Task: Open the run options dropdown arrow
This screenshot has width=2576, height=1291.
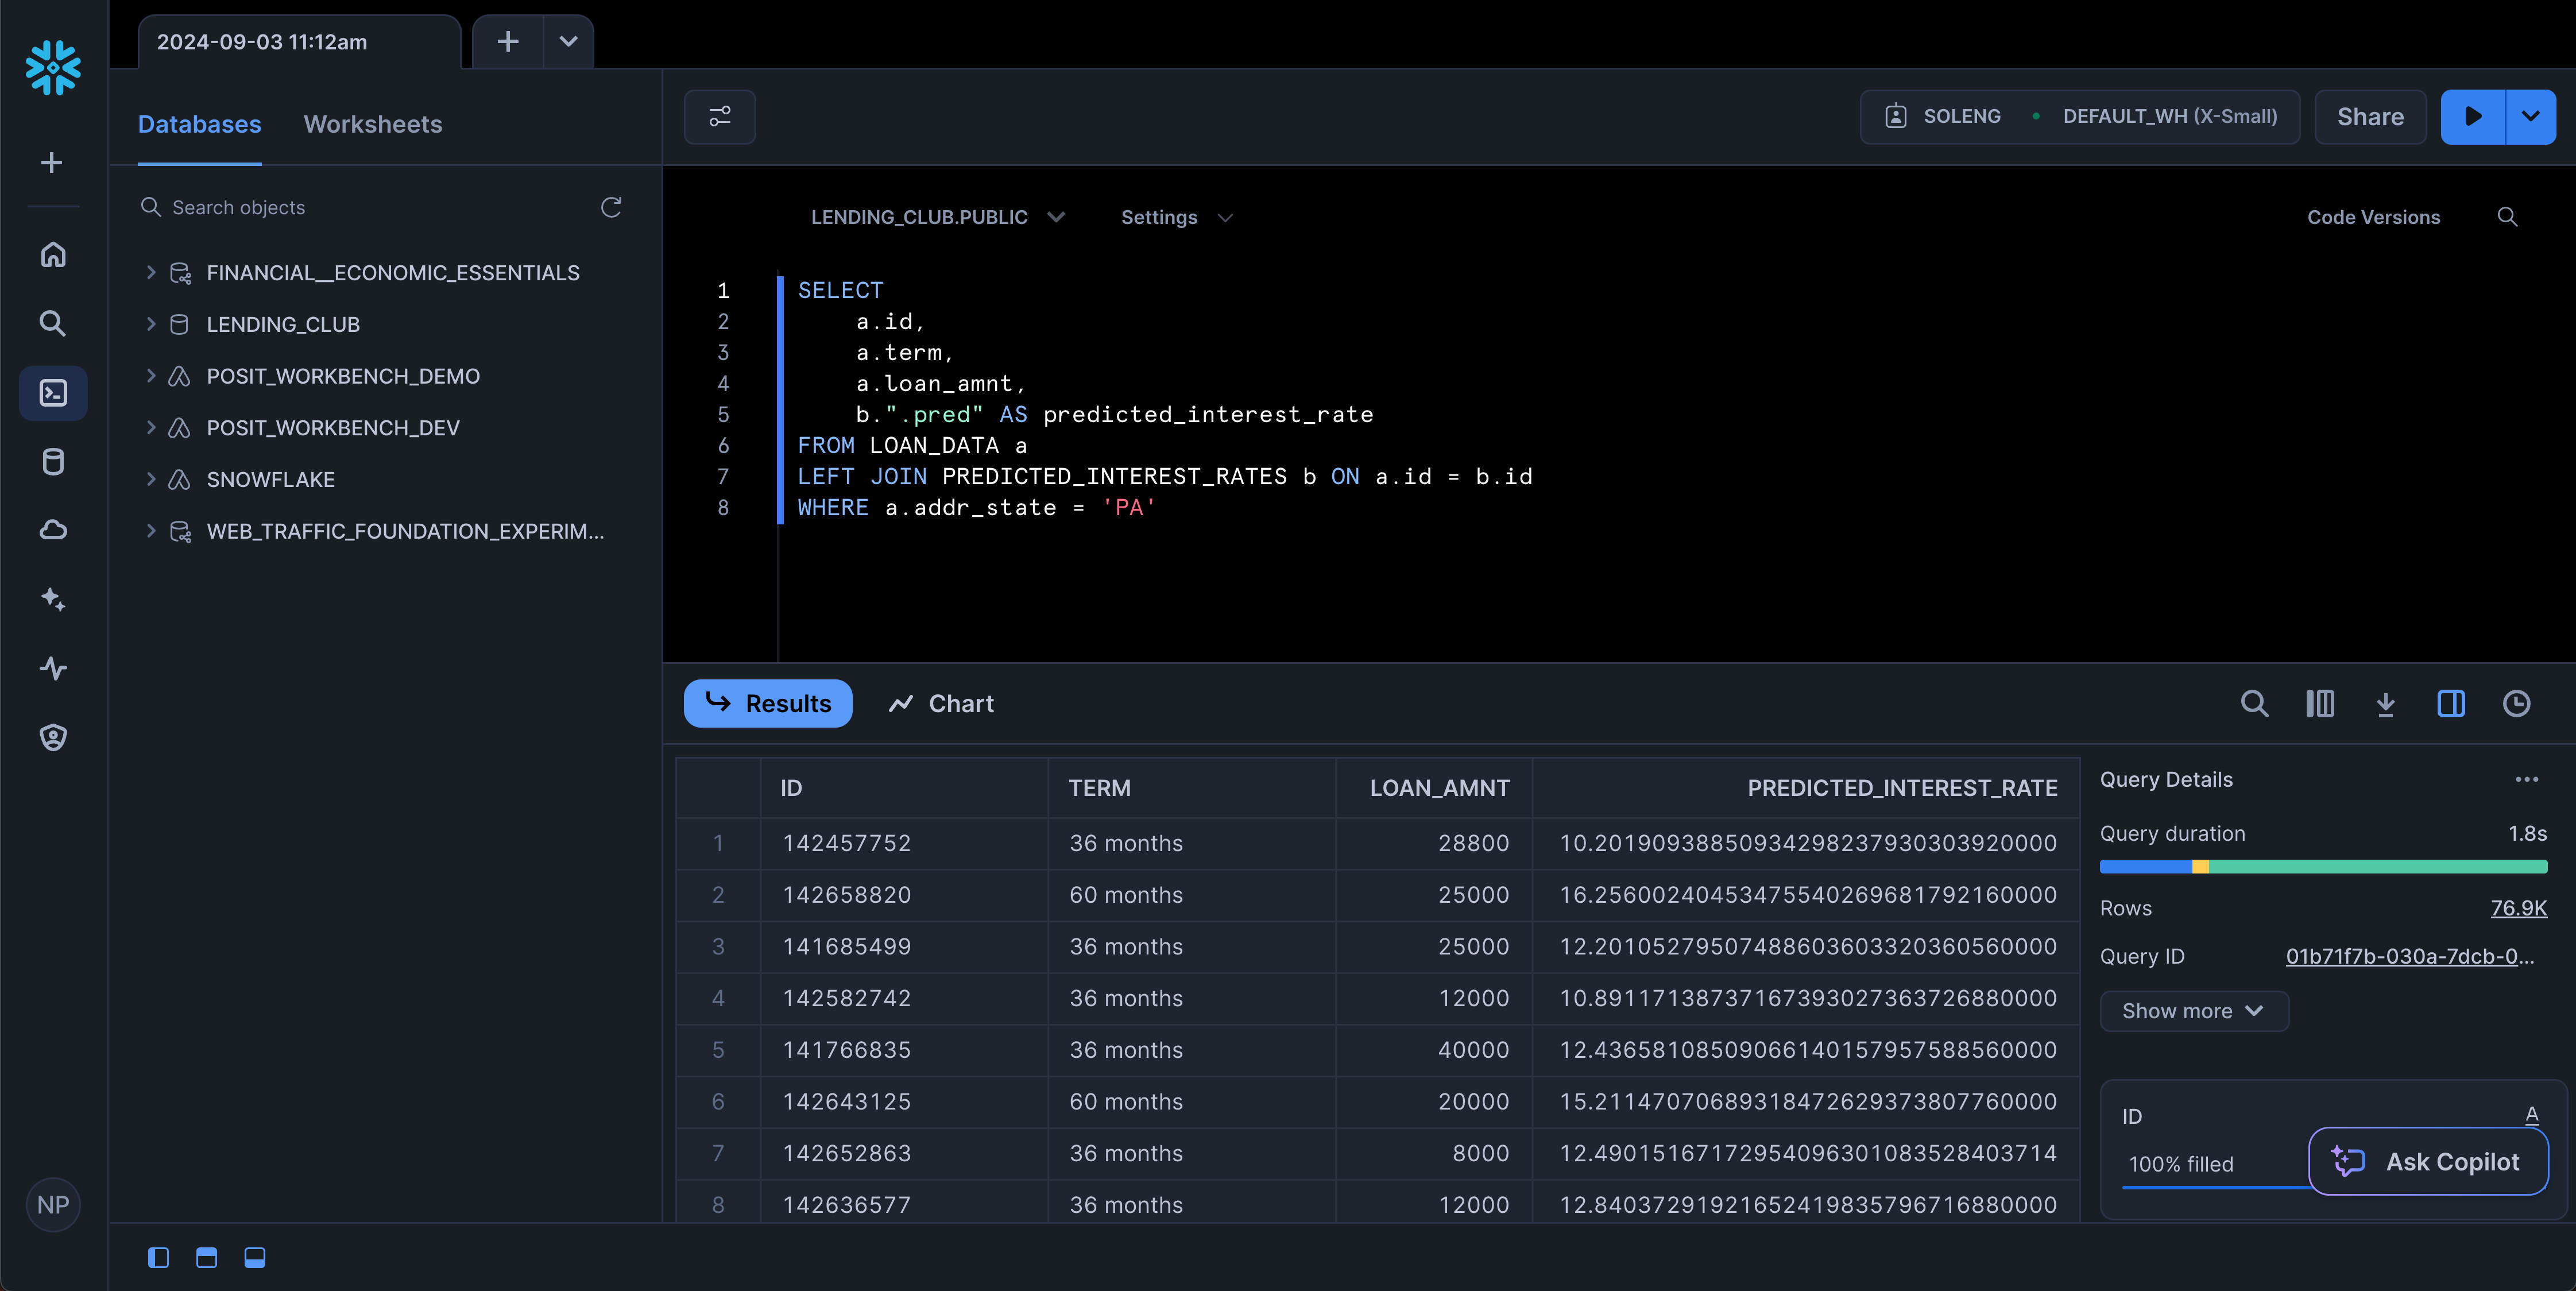Action: pyautogui.click(x=2530, y=117)
